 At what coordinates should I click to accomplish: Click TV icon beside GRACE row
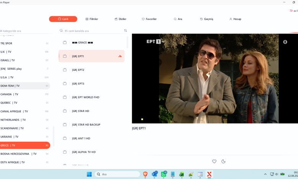(65, 42)
